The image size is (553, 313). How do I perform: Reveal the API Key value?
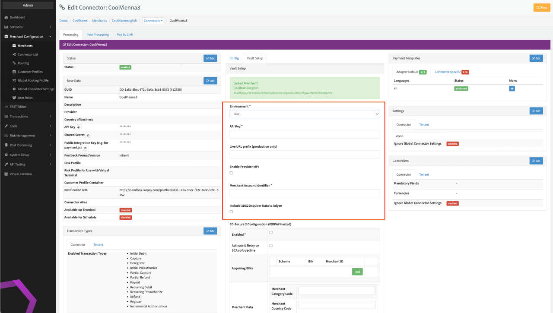79,127
